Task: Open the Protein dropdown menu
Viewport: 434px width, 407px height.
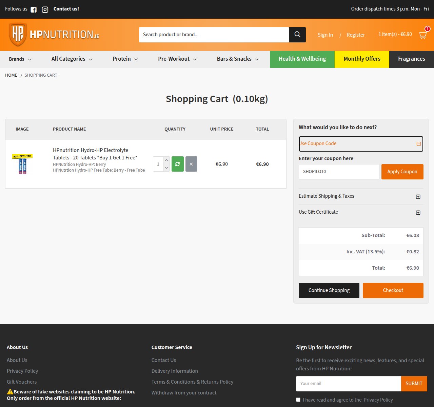Action: (x=125, y=59)
